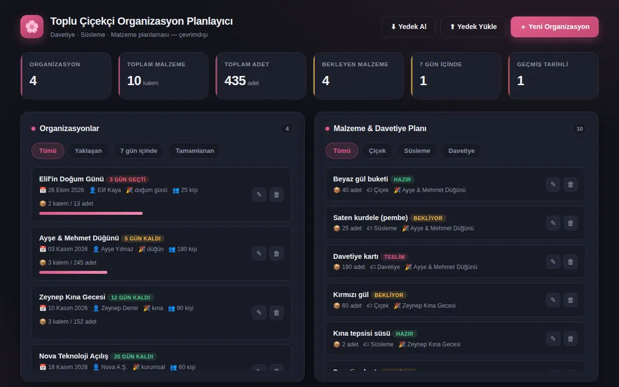Delete the Saten kurdele (pembe) item
The width and height of the screenshot is (619, 387).
[x=571, y=223]
